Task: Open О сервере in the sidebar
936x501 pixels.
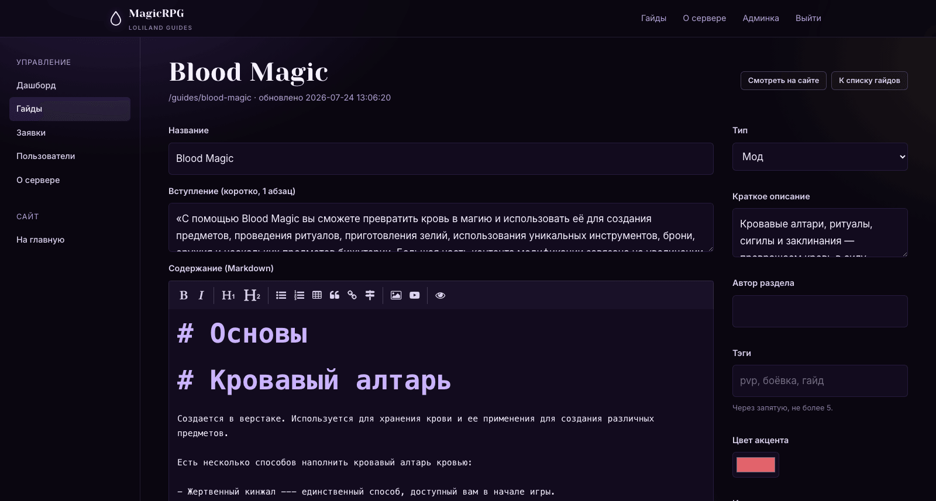Action: click(x=70, y=180)
